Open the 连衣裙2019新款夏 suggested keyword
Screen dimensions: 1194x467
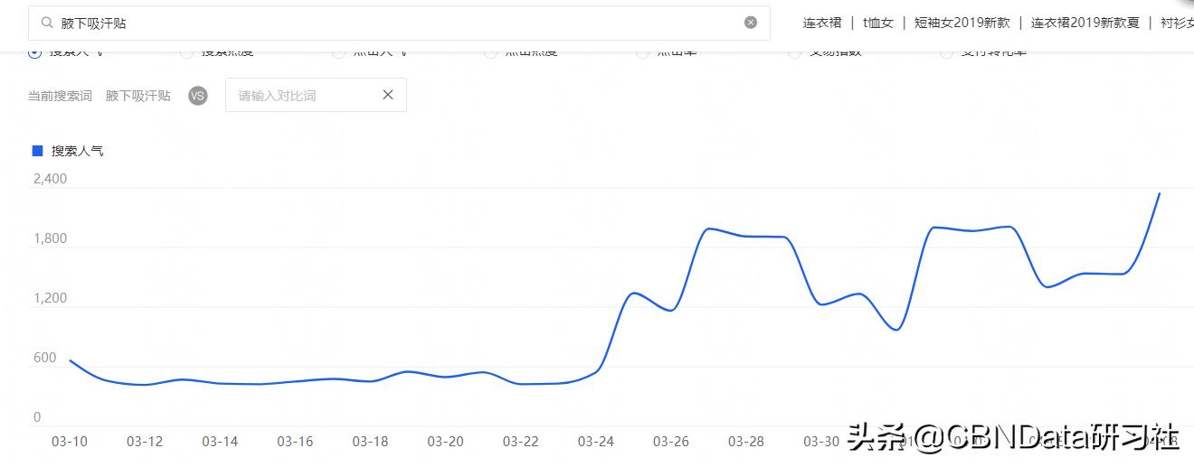tap(1085, 23)
